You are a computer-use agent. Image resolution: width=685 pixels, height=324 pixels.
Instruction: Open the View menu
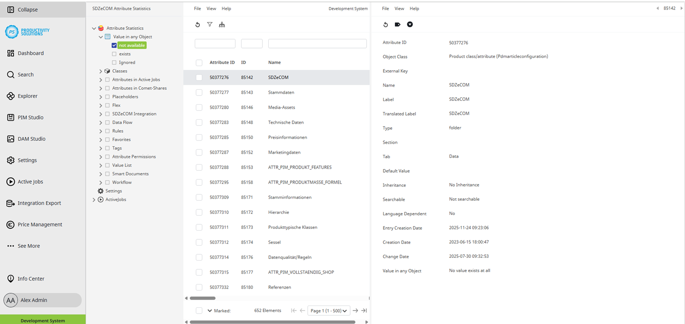coord(211,8)
